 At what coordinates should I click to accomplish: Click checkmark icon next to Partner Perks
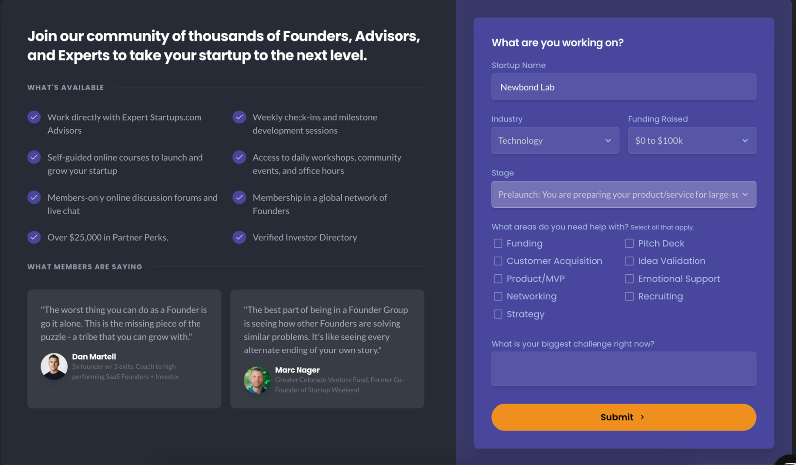click(x=34, y=237)
